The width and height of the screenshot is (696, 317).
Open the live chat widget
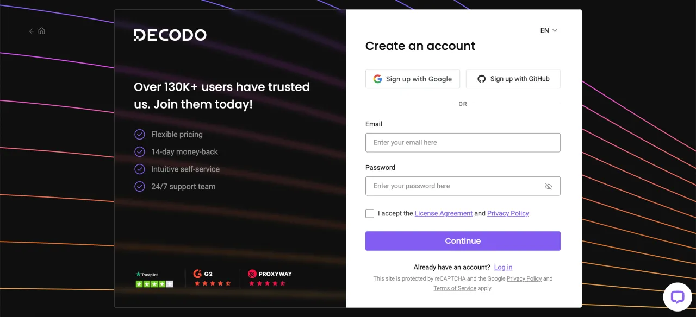tap(677, 297)
